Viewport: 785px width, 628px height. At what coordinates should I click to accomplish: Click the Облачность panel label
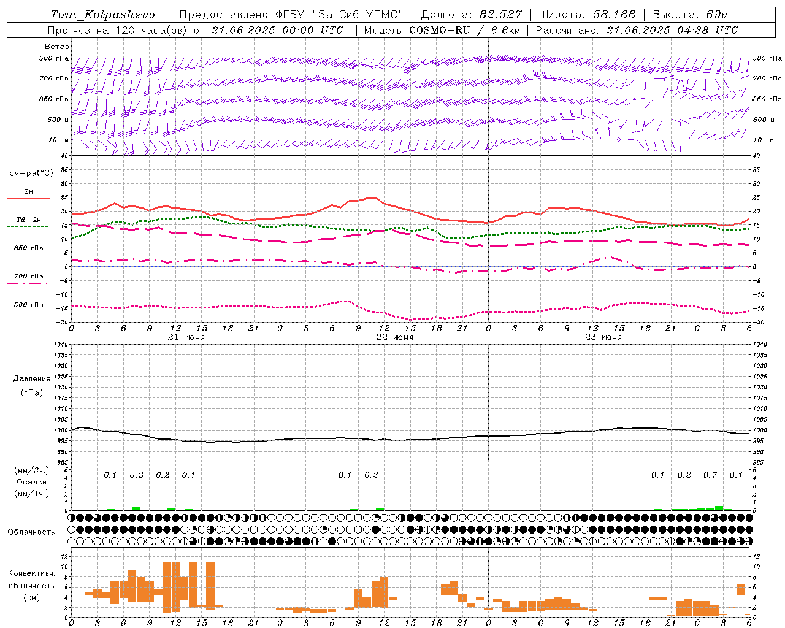point(31,532)
